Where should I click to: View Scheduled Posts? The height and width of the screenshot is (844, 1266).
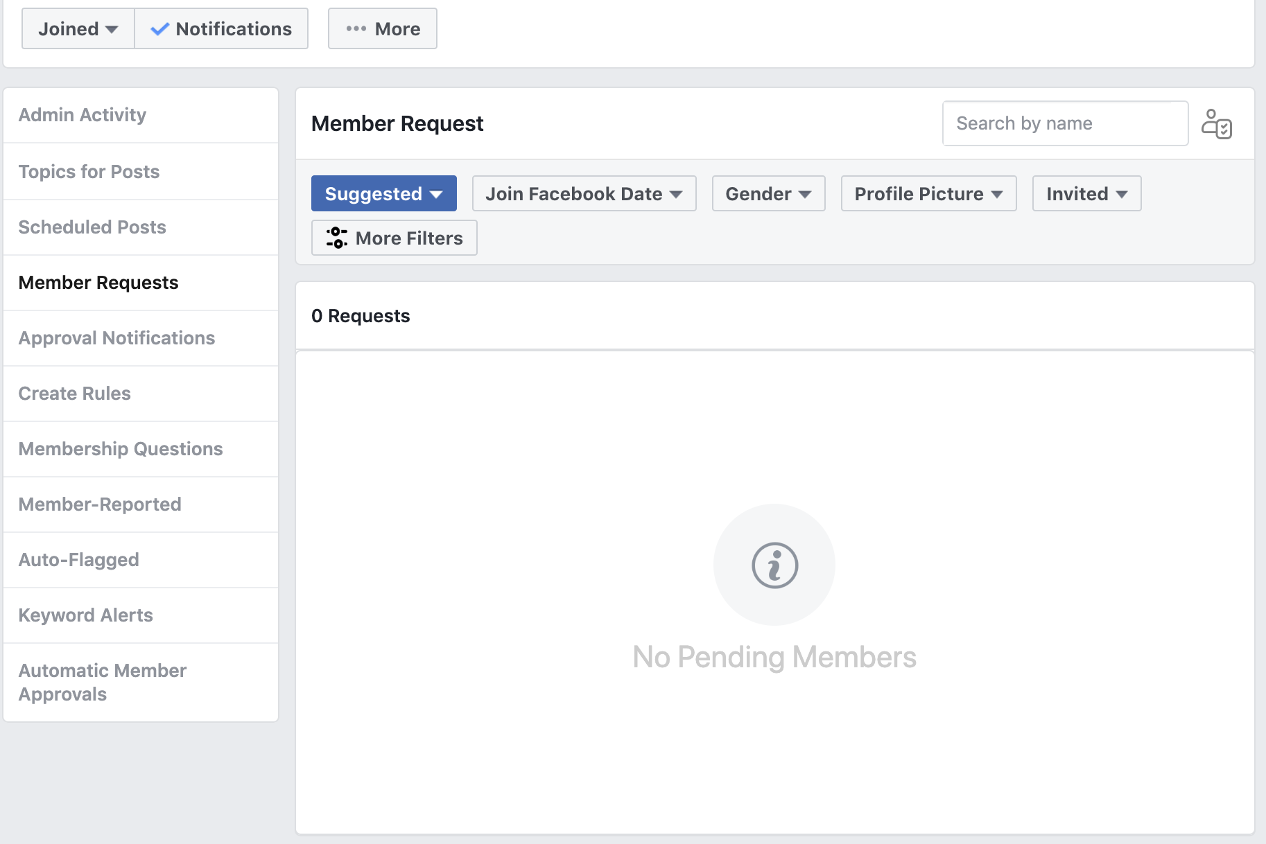click(92, 227)
